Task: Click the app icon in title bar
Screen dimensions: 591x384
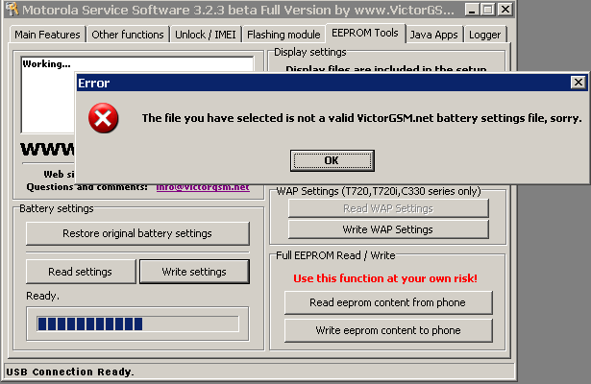Action: click(12, 9)
